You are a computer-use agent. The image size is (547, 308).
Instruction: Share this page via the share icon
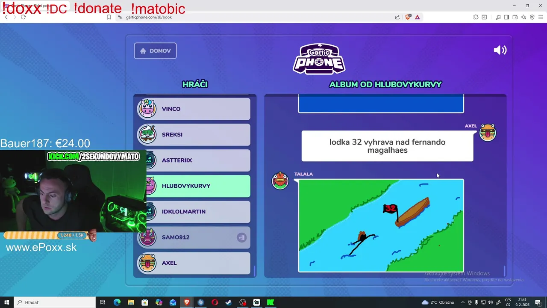[x=397, y=17]
